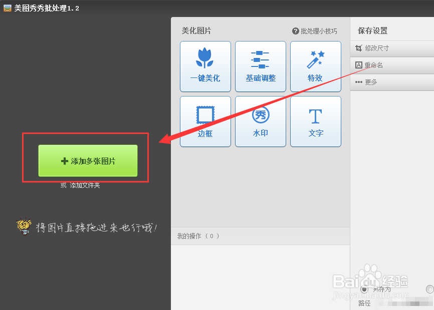
Task: Click the 添加文件夹 add folder link
Action: [85, 185]
